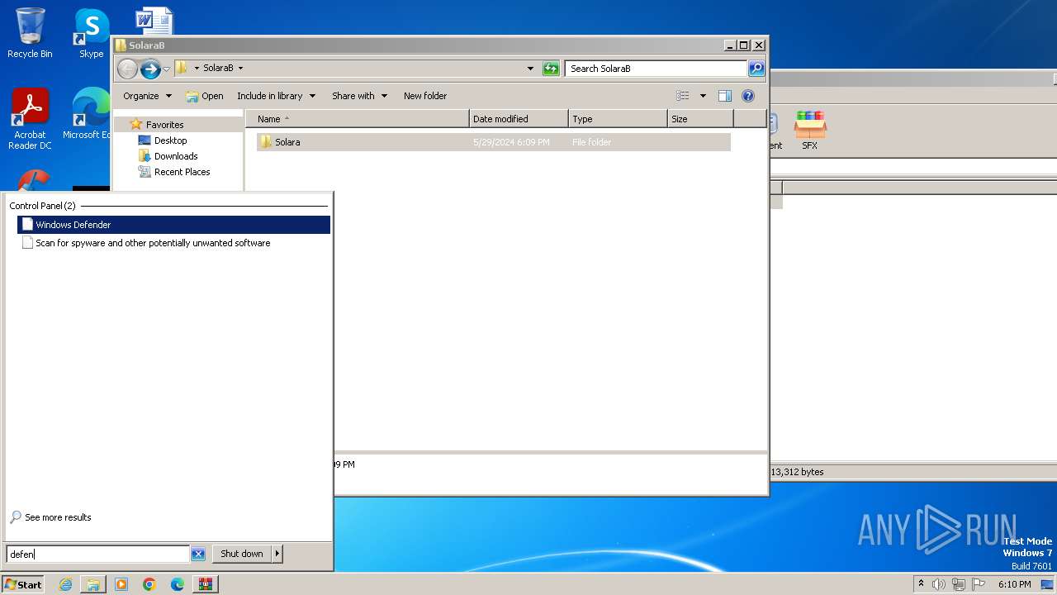Click Explorer Forward button
This screenshot has height=595, width=1057.
coord(150,69)
